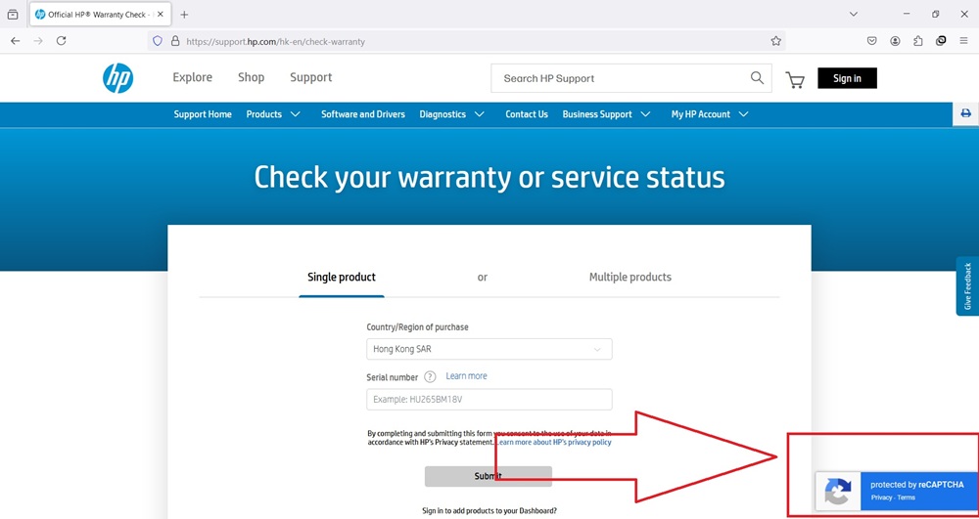
Task: Click the serial number help question mark
Action: (430, 377)
